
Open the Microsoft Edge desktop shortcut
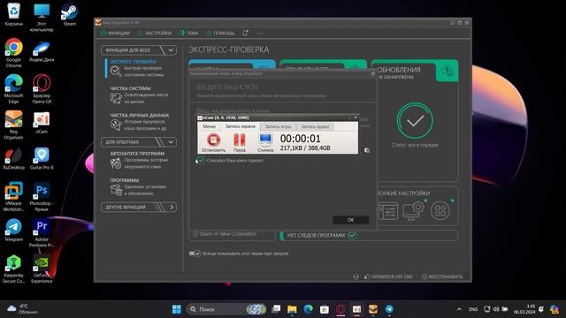click(14, 89)
